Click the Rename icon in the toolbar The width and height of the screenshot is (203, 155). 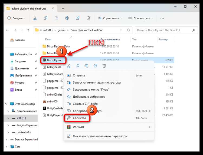click(x=67, y=18)
